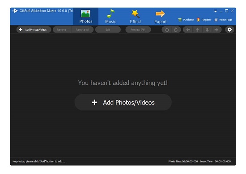Click the rotate counterclockwise icon
Viewport: 246px width, 174px height.
tap(167, 29)
